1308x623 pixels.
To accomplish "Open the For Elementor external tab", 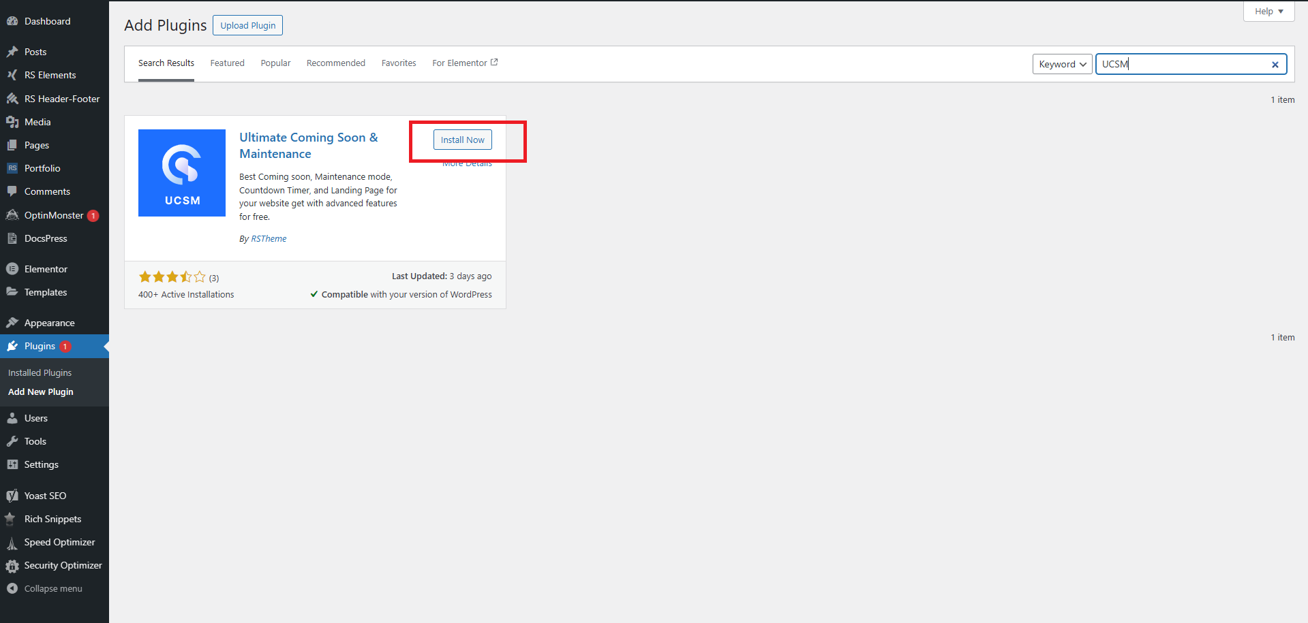I will 465,63.
